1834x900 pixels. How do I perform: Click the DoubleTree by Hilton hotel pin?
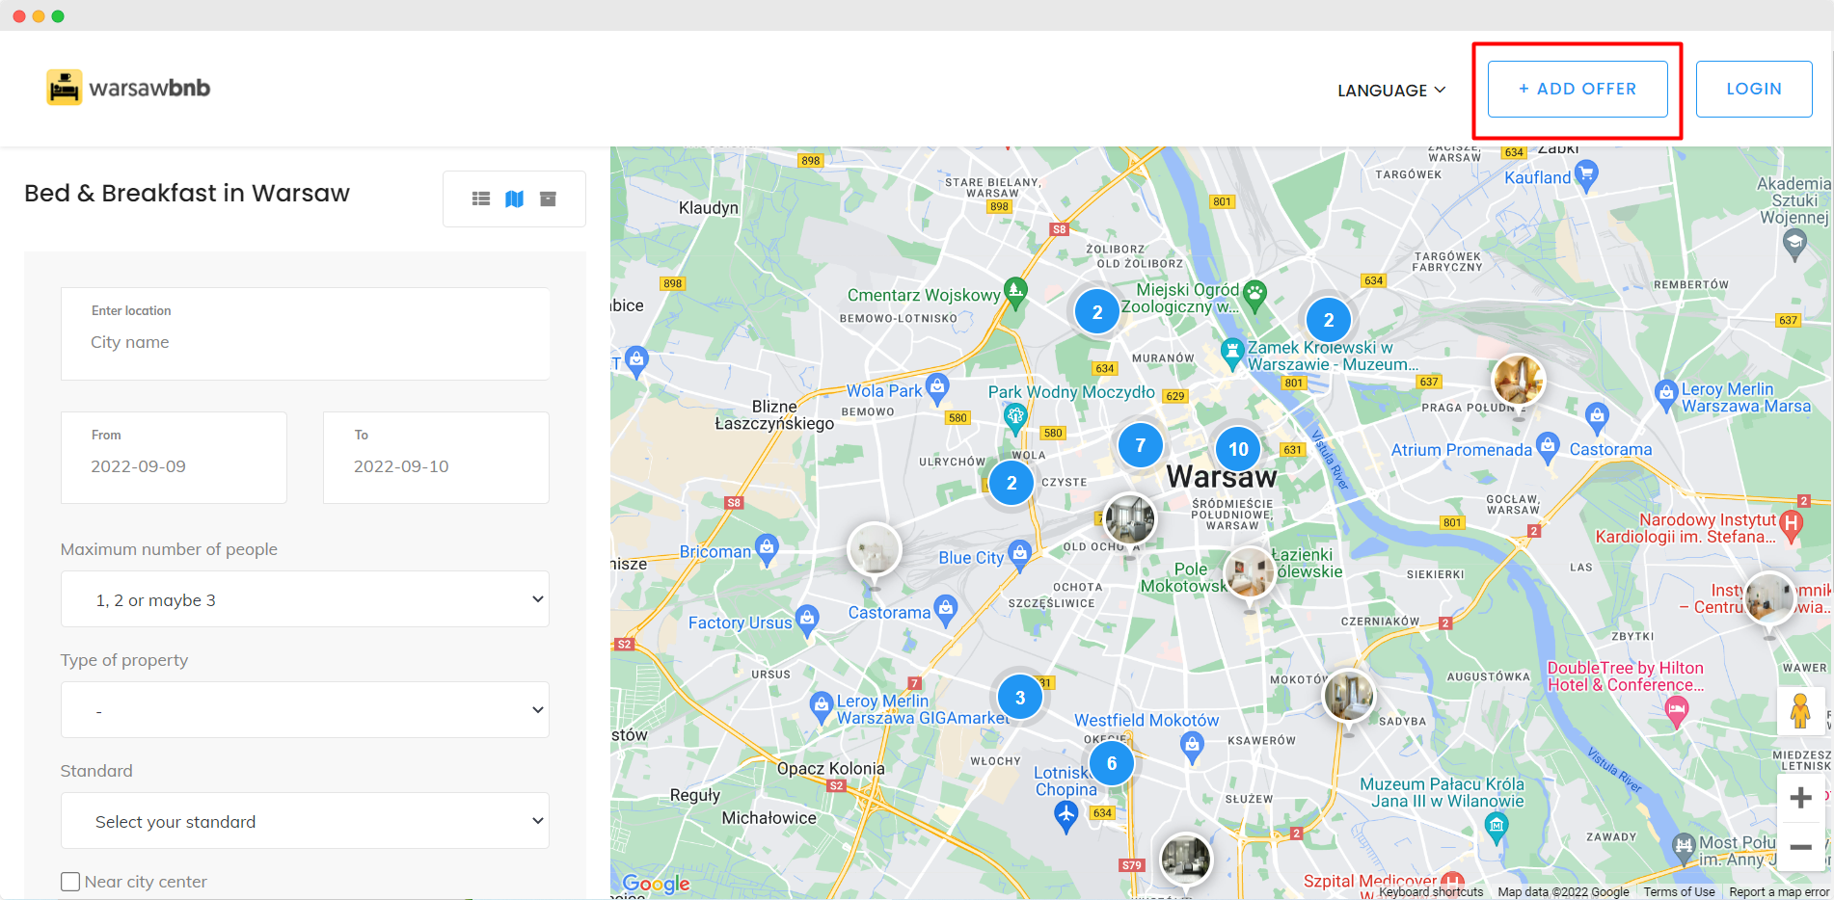point(1677,711)
